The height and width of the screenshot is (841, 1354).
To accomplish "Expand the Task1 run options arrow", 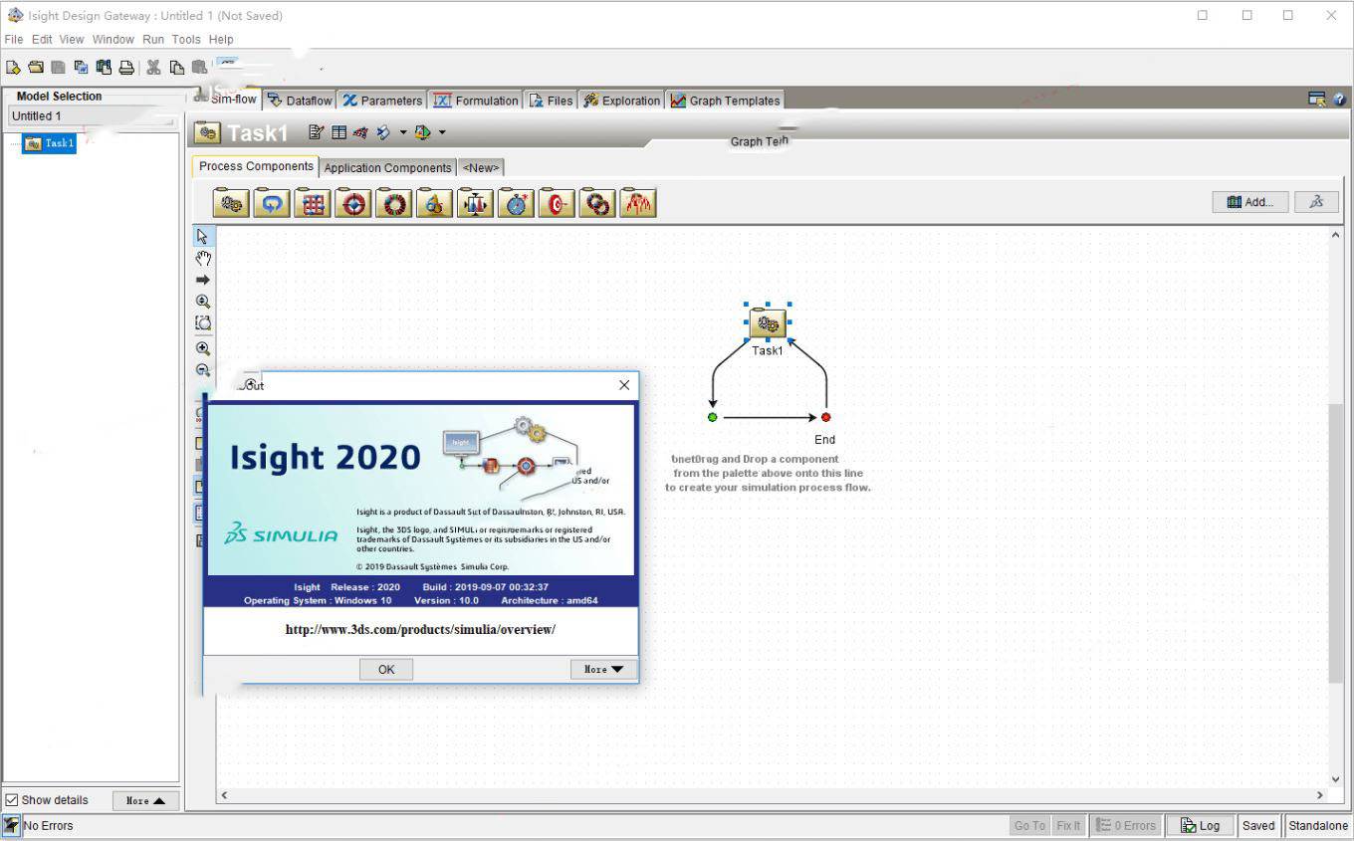I will click(x=403, y=131).
